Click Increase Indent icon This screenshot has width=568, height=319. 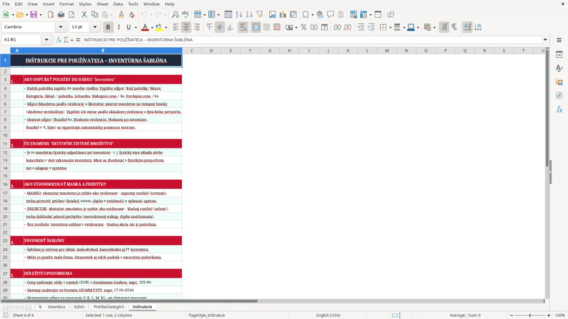361,27
